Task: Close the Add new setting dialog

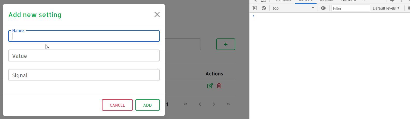Action: click(157, 14)
